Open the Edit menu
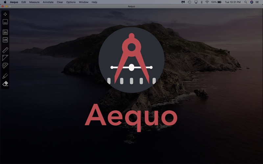The width and height of the screenshot is (263, 164). pos(24,2)
